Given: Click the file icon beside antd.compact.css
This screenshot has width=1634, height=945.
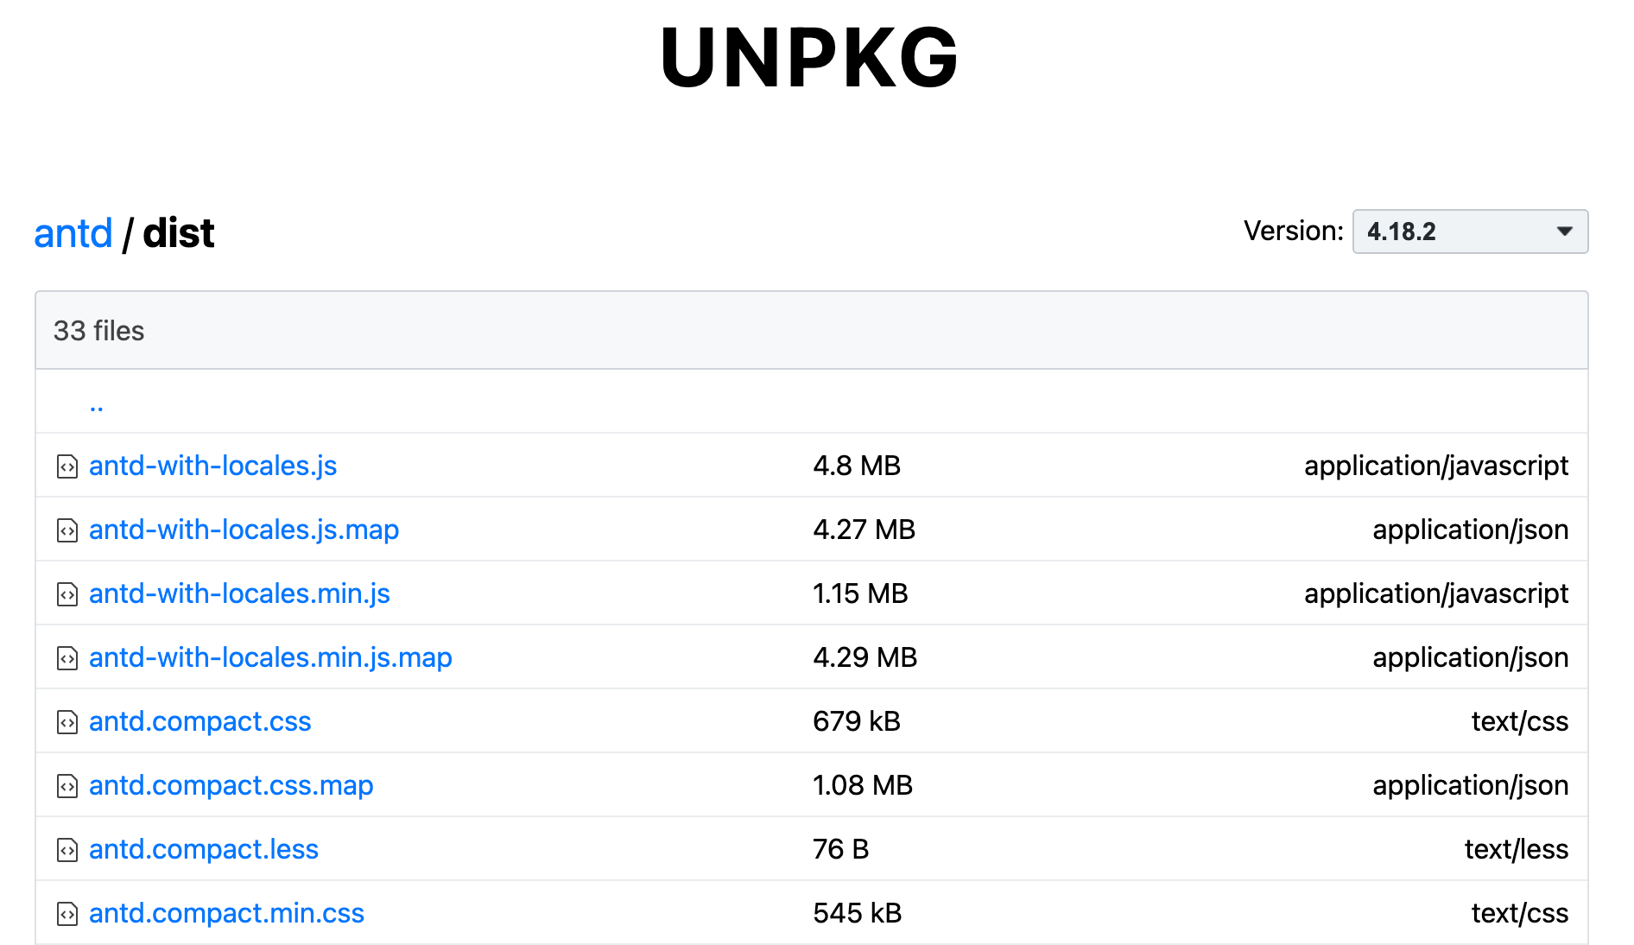Looking at the screenshot, I should tap(67, 722).
